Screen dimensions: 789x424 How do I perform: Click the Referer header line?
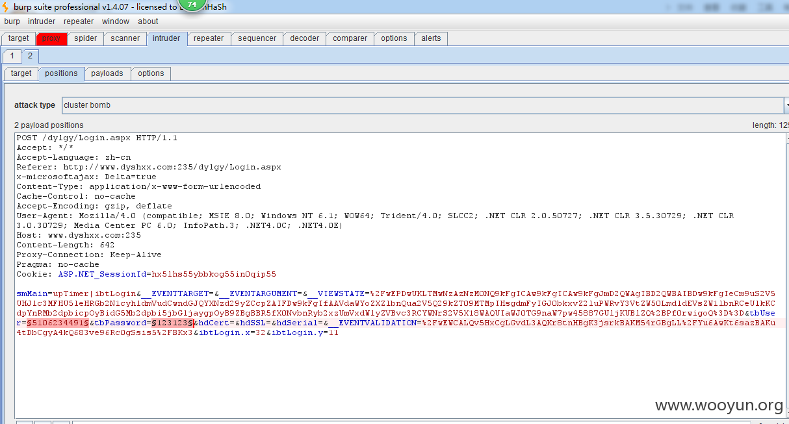point(149,167)
